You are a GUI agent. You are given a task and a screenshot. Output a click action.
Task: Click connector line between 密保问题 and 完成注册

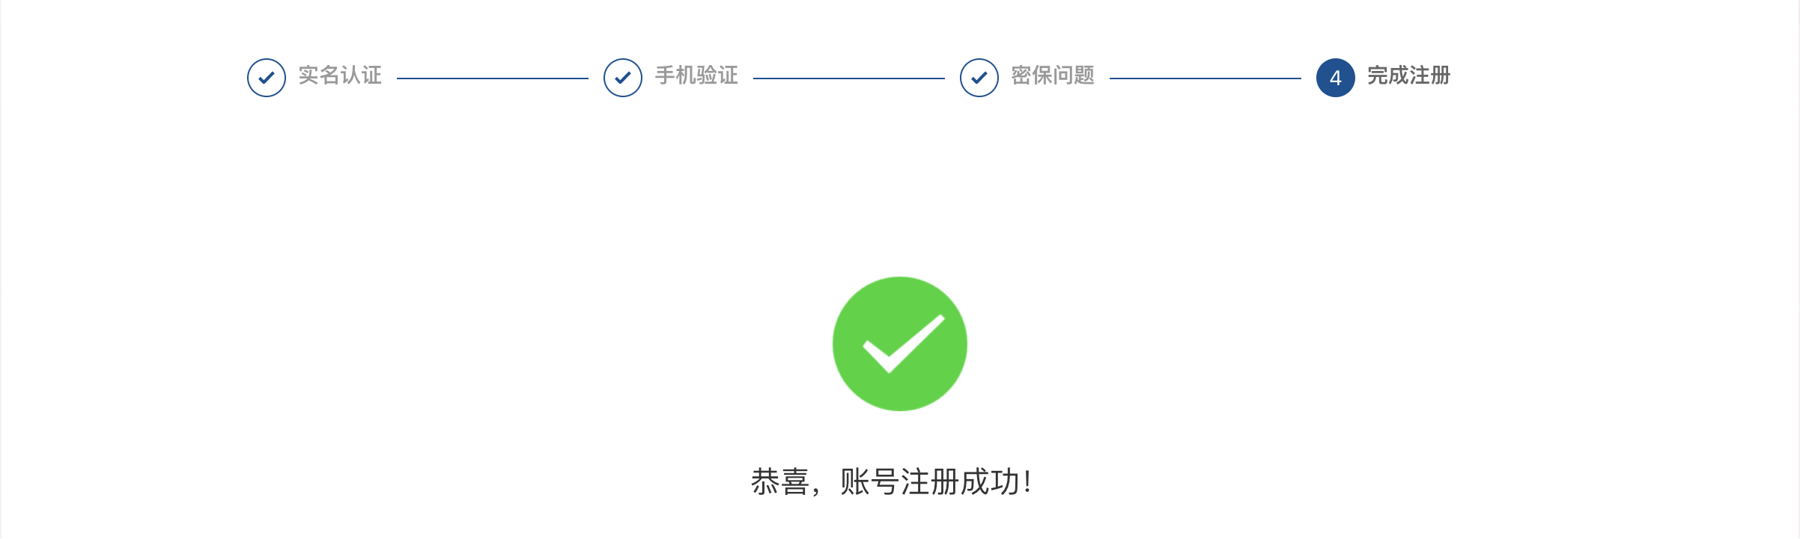[1205, 78]
